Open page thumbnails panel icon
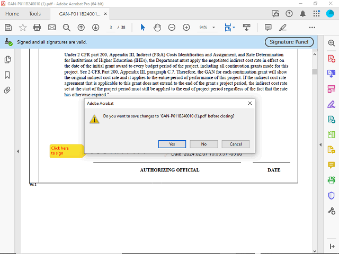Viewport: 339px width, 254px height. [x=7, y=60]
